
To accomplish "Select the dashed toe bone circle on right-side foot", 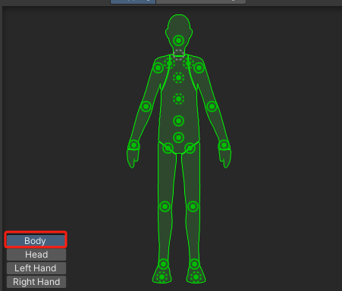I will (196, 277).
